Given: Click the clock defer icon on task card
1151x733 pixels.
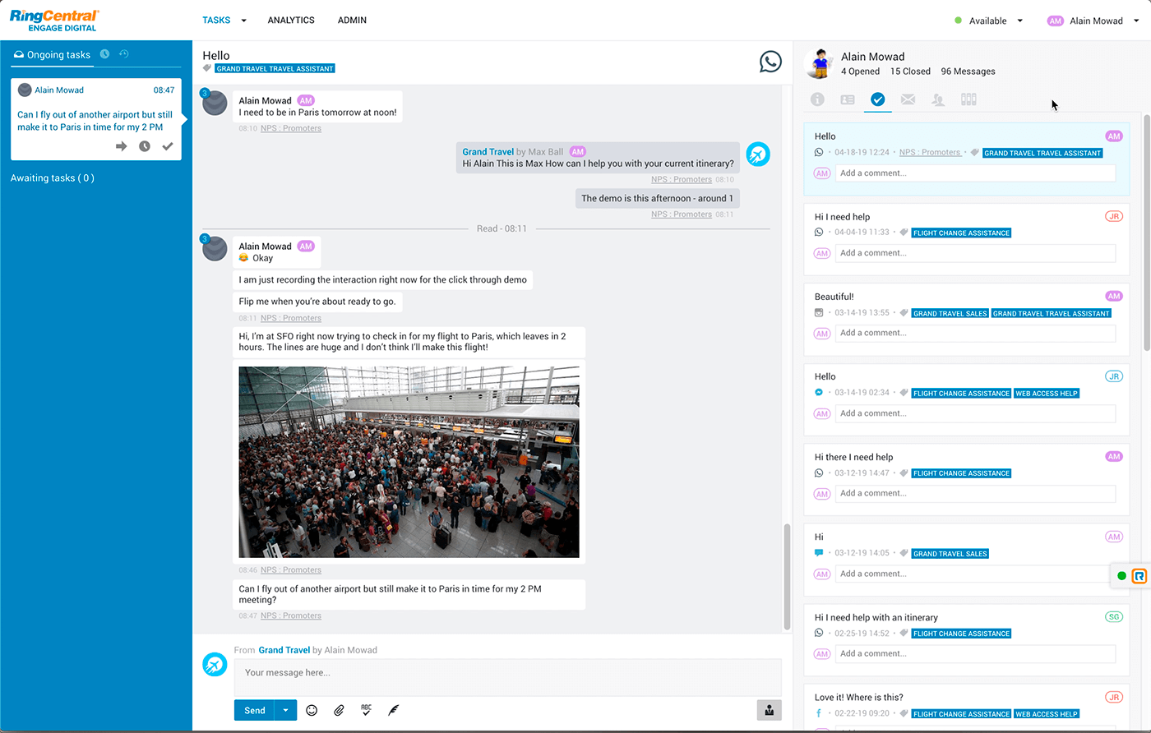Looking at the screenshot, I should pyautogui.click(x=145, y=146).
